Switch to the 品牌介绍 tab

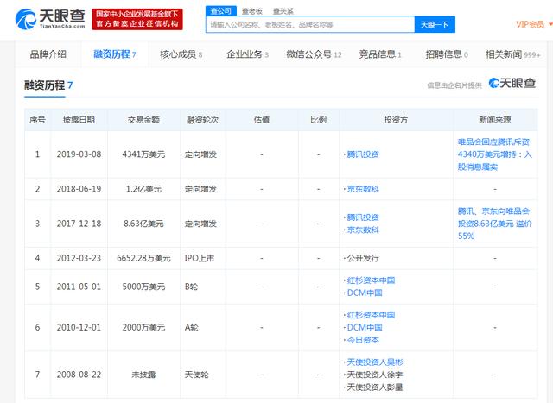pos(48,54)
